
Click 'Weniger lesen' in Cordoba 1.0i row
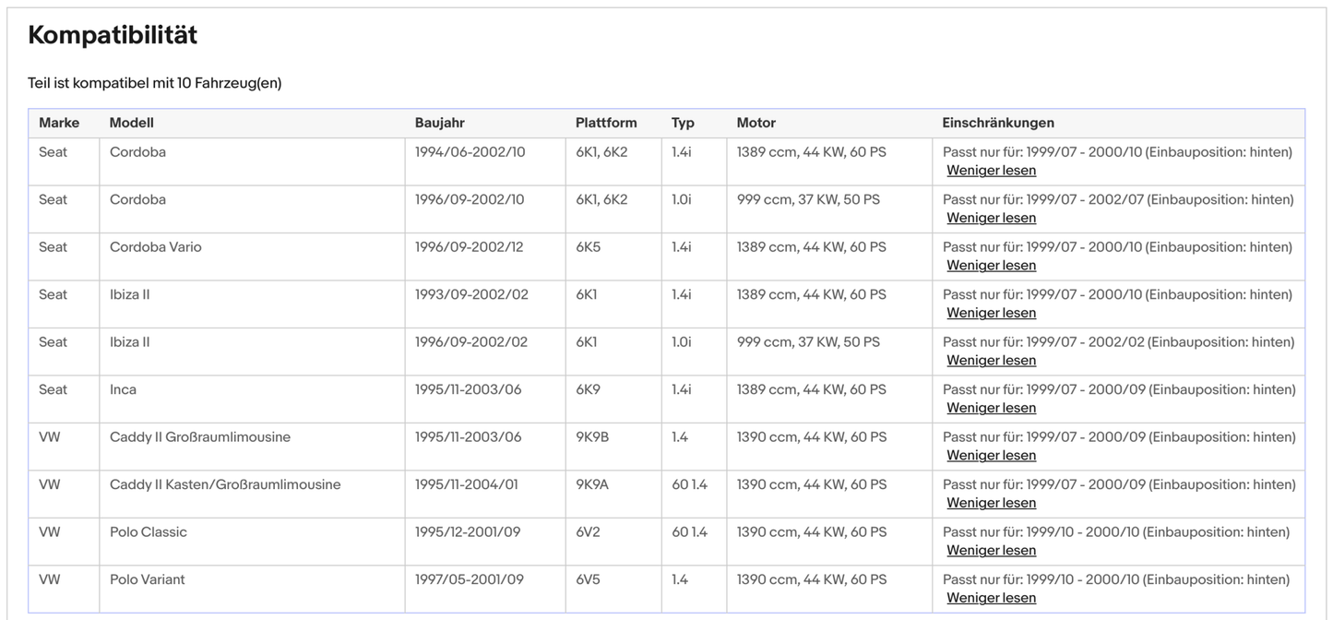coord(991,218)
